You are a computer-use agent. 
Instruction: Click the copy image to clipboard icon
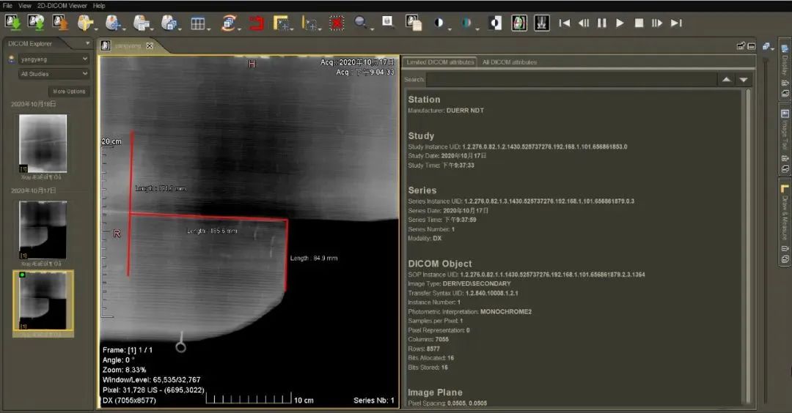click(x=414, y=23)
